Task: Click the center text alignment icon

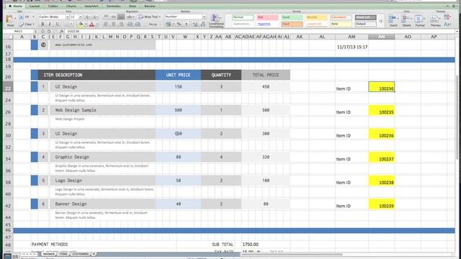Action: [x=114, y=24]
